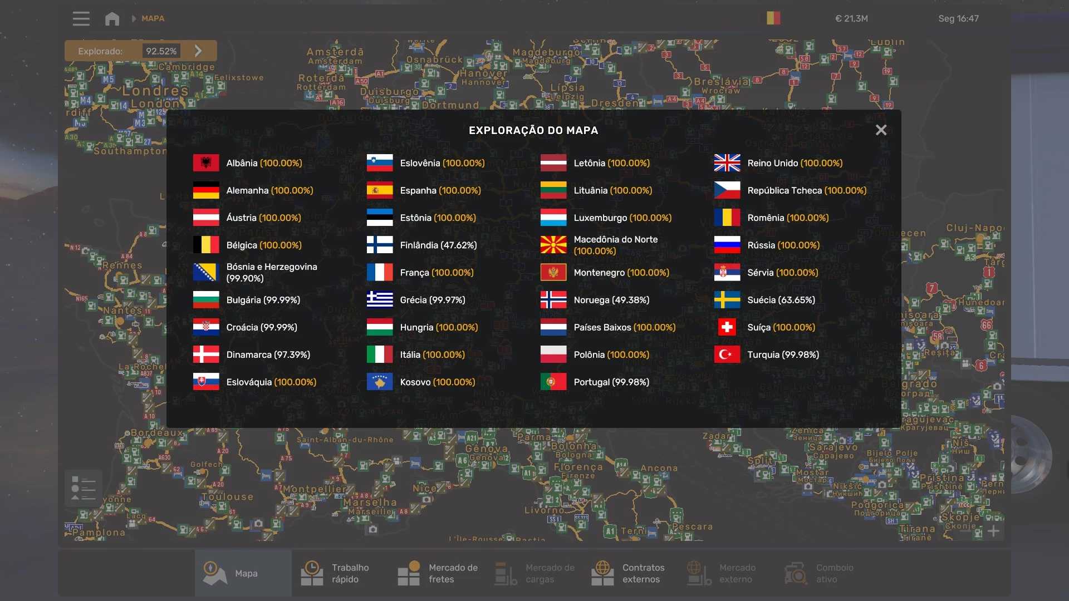Click the Reino Unido flag
1069x601 pixels.
click(727, 163)
